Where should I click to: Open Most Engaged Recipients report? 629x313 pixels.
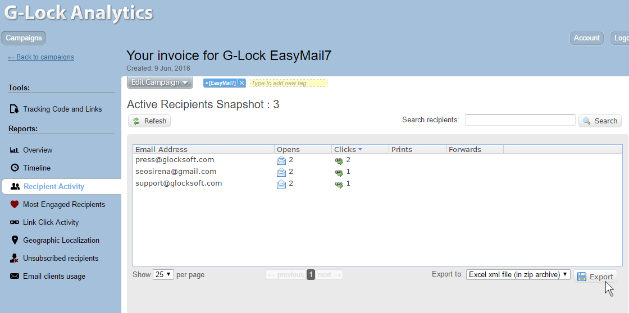[x=64, y=204]
